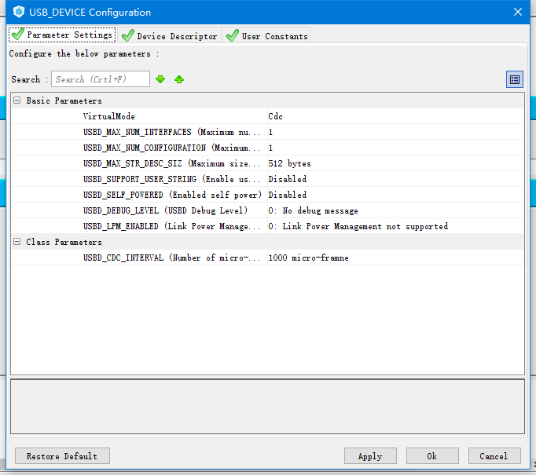The width and height of the screenshot is (536, 475).
Task: Switch to the Device Descriptor tab
Action: click(170, 35)
